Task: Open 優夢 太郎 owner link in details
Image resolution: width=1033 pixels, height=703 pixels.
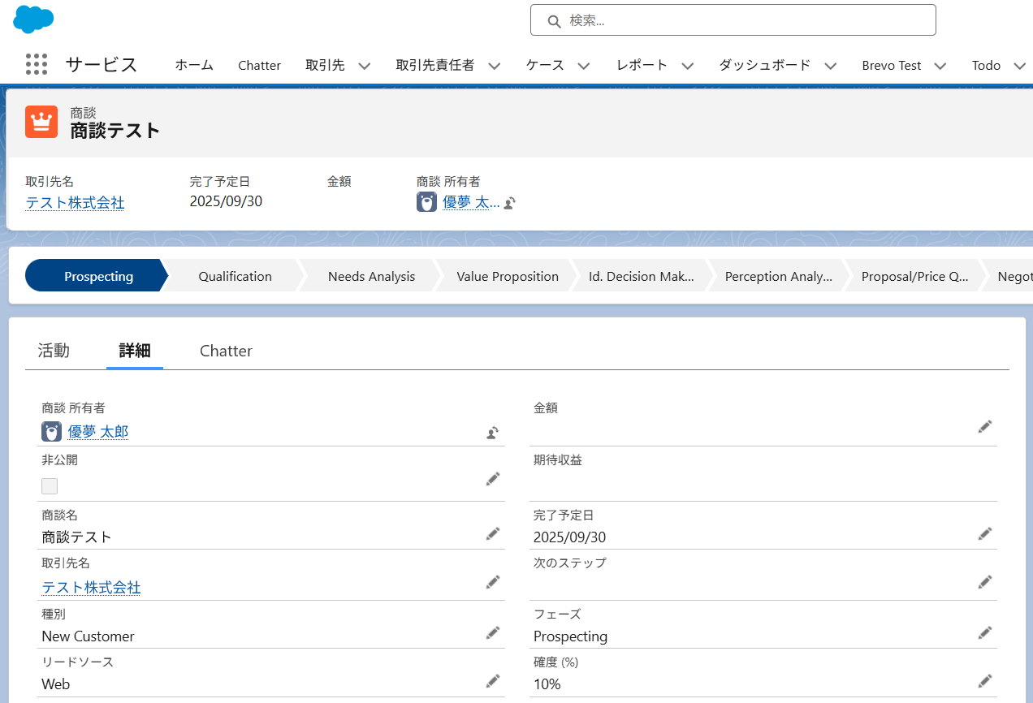Action: (x=97, y=432)
